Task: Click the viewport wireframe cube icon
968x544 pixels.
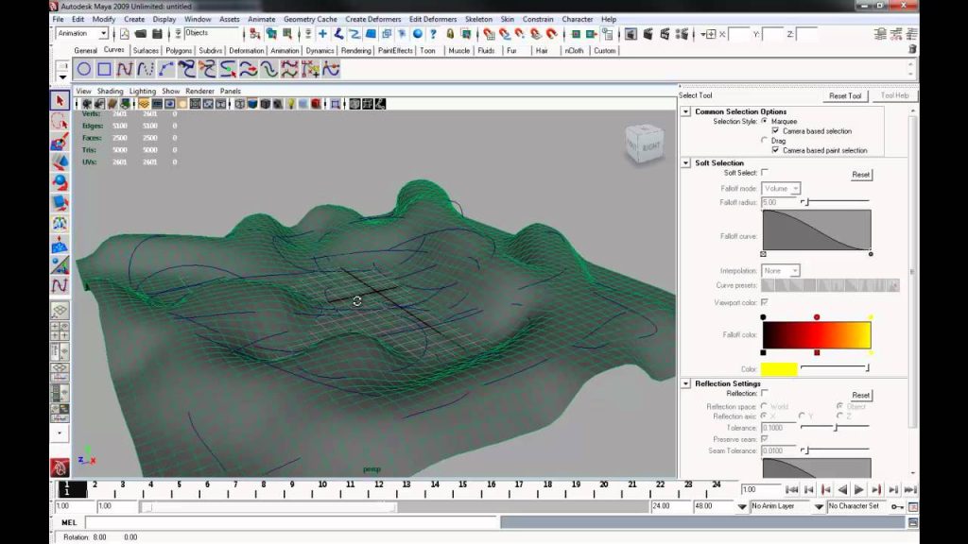Action: point(239,104)
